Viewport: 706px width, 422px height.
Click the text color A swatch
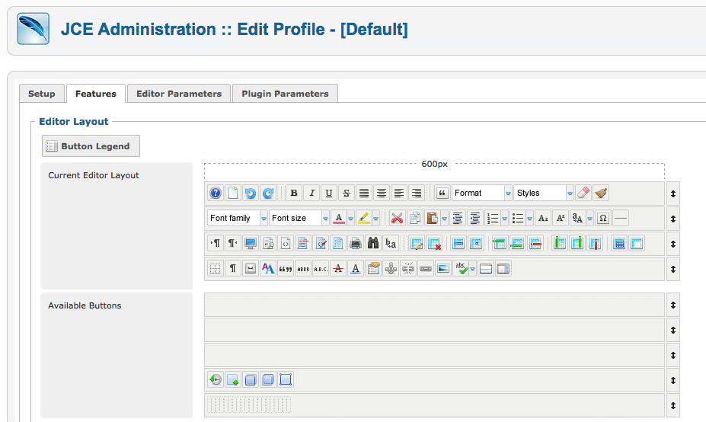pyautogui.click(x=339, y=219)
